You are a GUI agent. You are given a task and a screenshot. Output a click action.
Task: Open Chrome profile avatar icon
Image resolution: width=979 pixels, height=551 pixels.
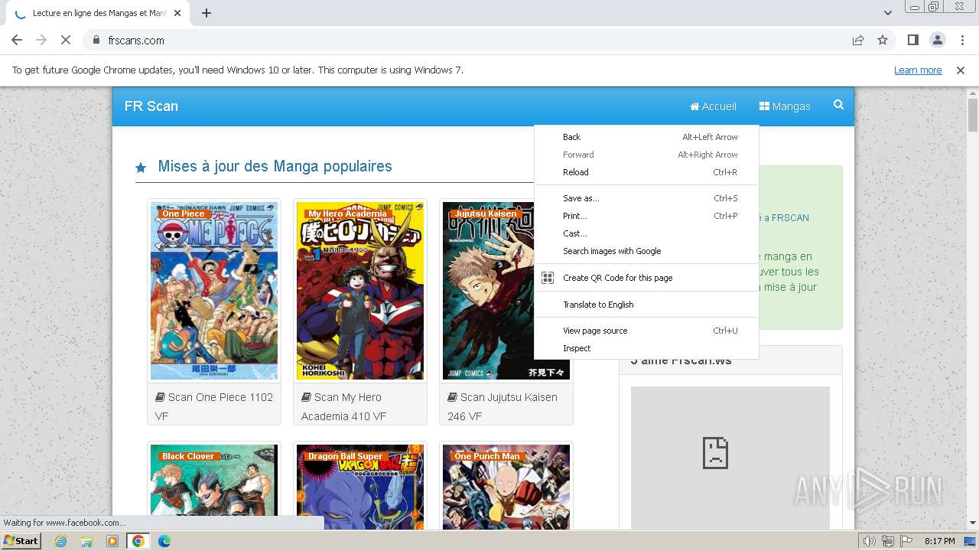[x=938, y=40]
